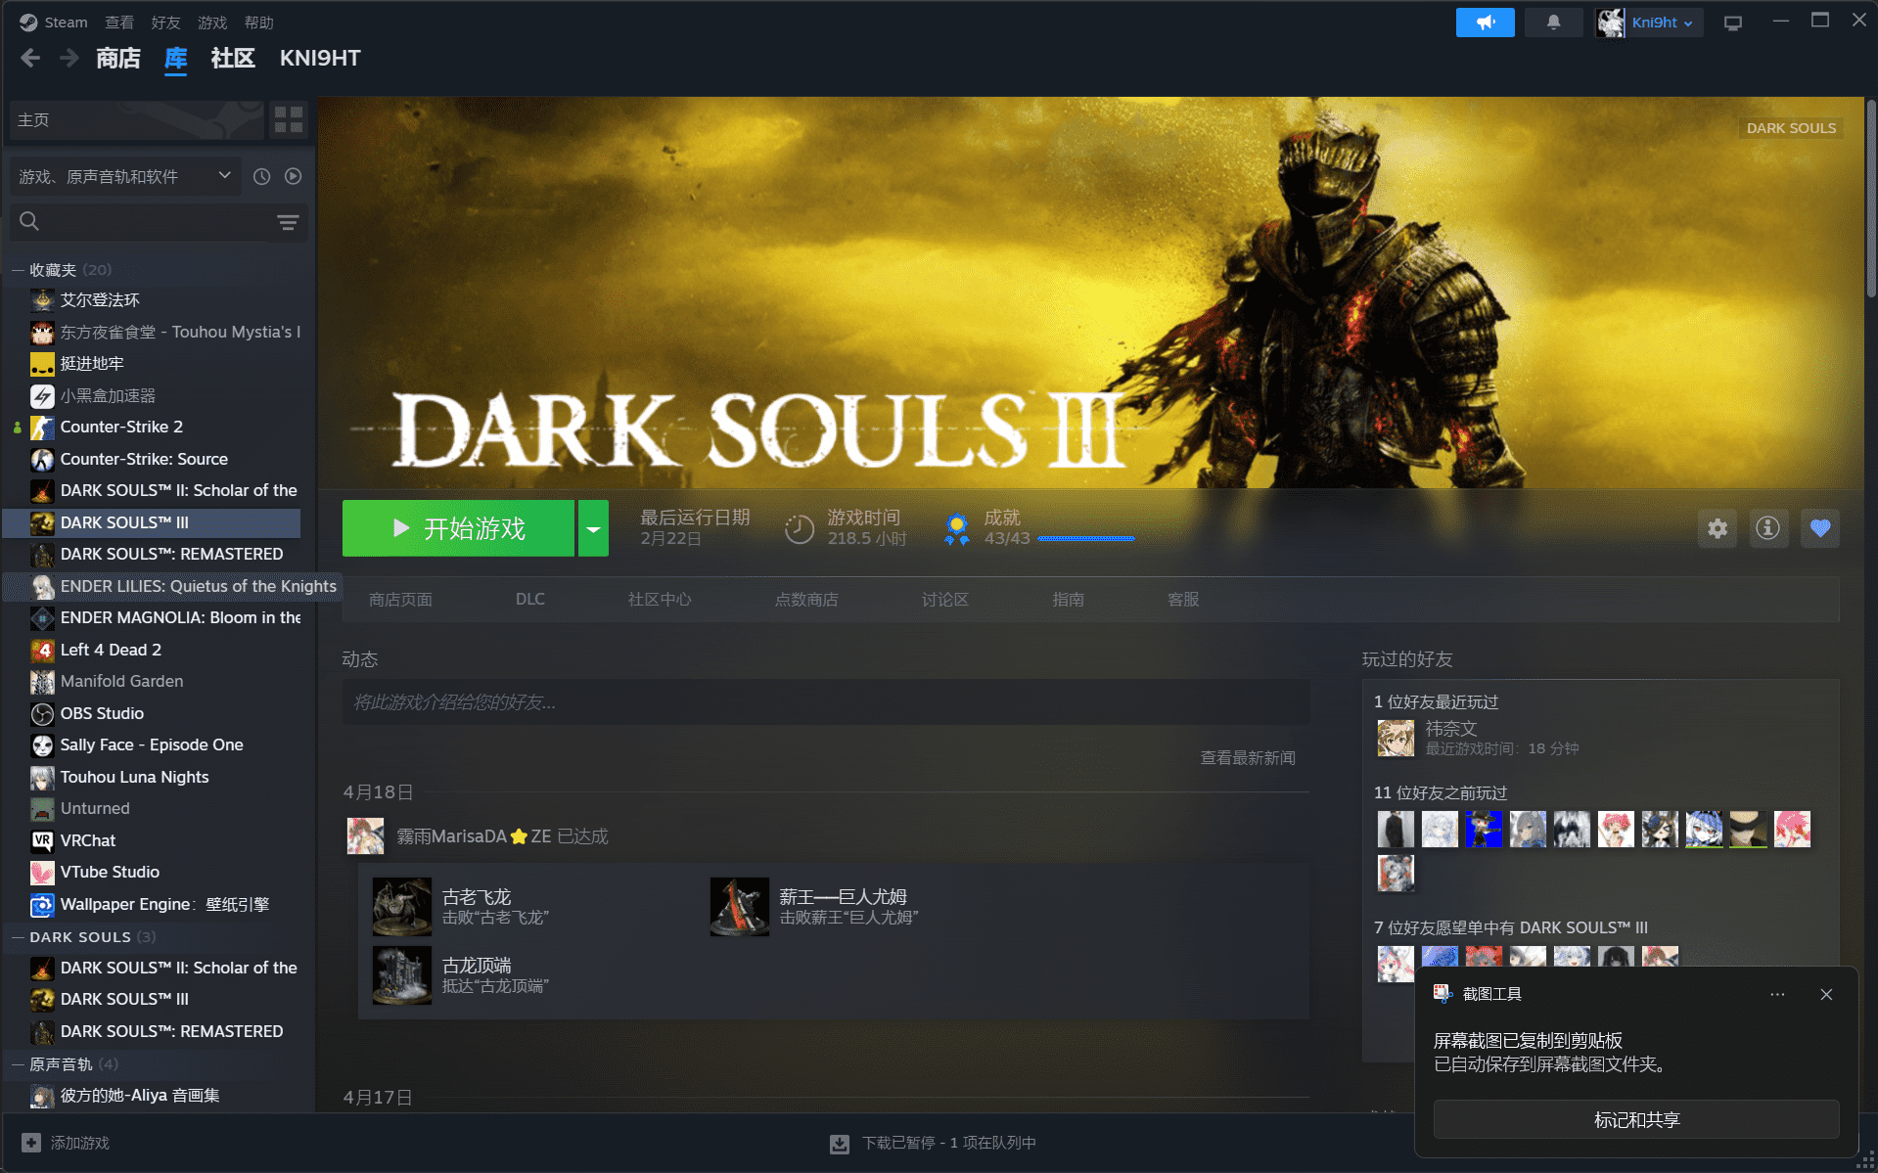Viewport: 1878px width, 1173px height.
Task: Click the 古龙顶端 achievement icon
Action: (x=401, y=975)
